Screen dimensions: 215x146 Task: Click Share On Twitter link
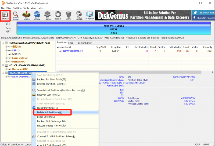(207, 13)
